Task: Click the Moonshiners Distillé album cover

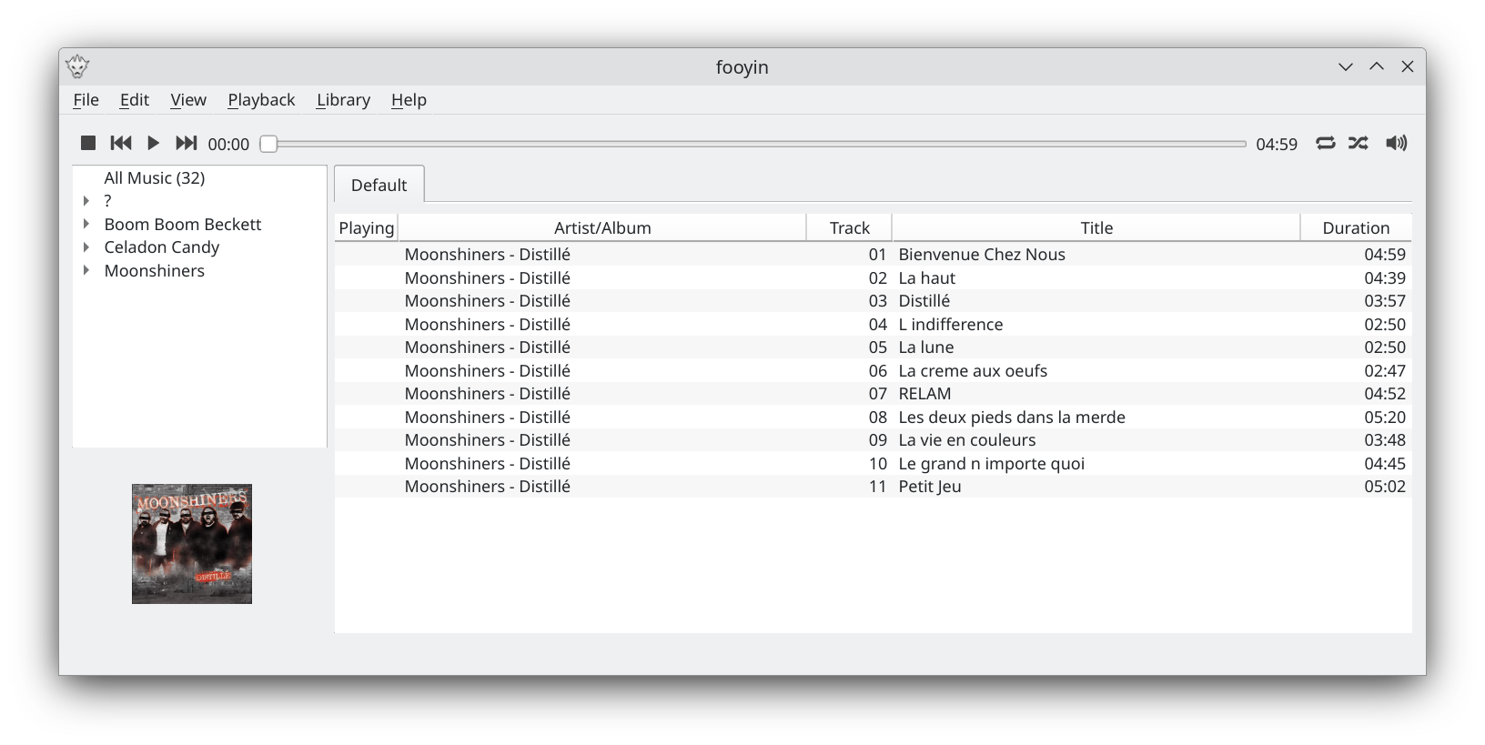Action: (x=192, y=544)
